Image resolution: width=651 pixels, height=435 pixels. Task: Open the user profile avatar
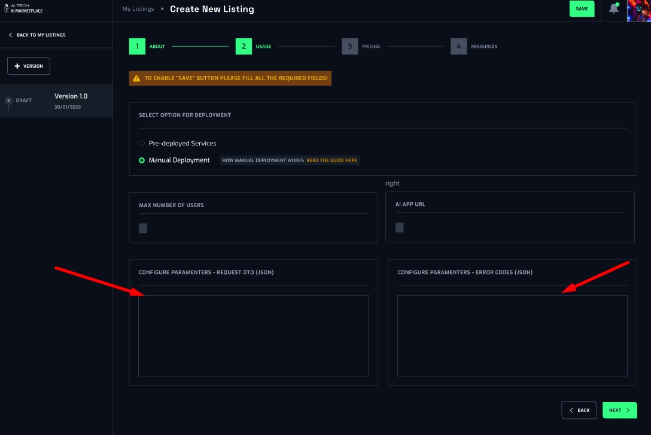[x=638, y=10]
